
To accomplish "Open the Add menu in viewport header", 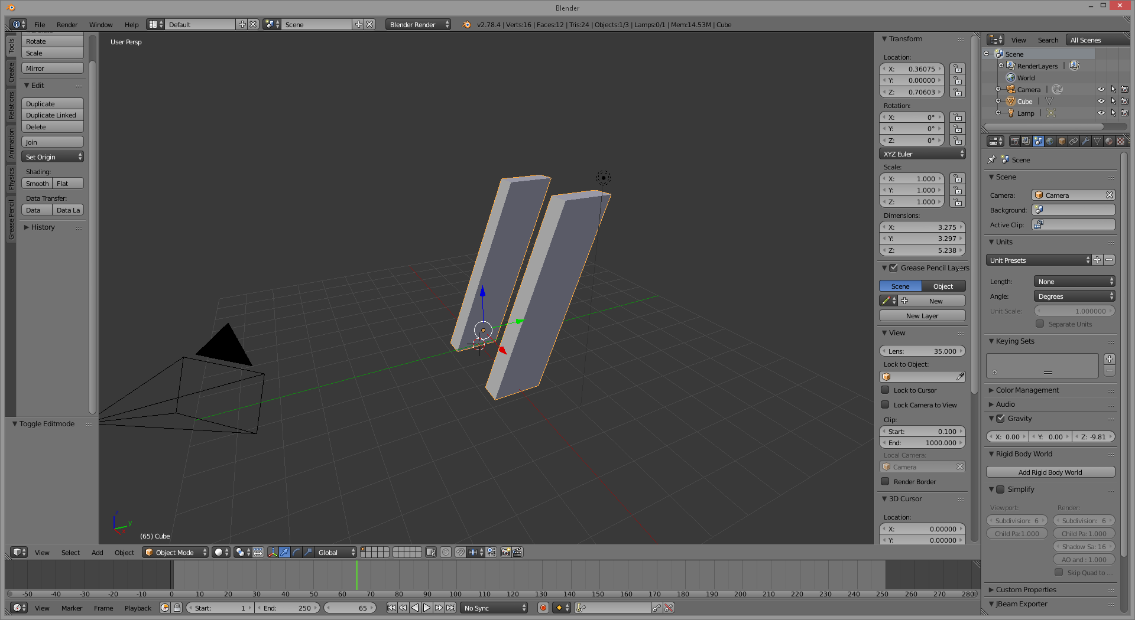I will click(x=97, y=553).
